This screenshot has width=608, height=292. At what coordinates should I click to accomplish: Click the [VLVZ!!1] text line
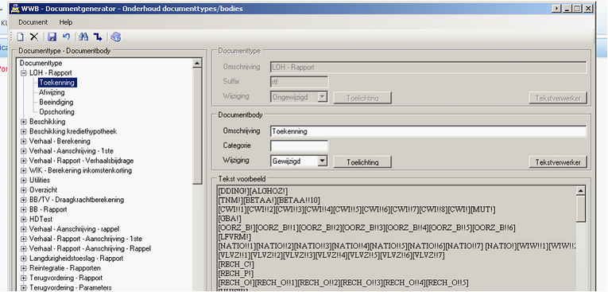(331, 255)
